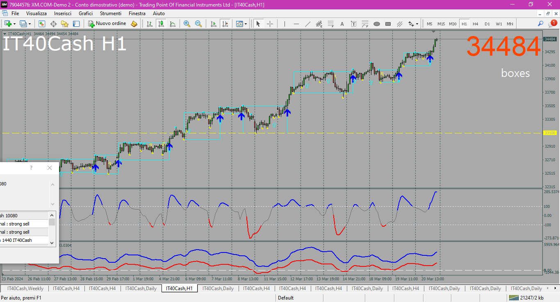Click the dialog help question mark

pos(31,168)
